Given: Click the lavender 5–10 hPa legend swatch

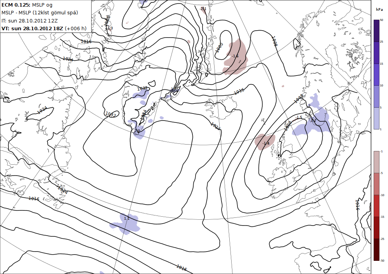Looking at the screenshot, I should (376, 97).
